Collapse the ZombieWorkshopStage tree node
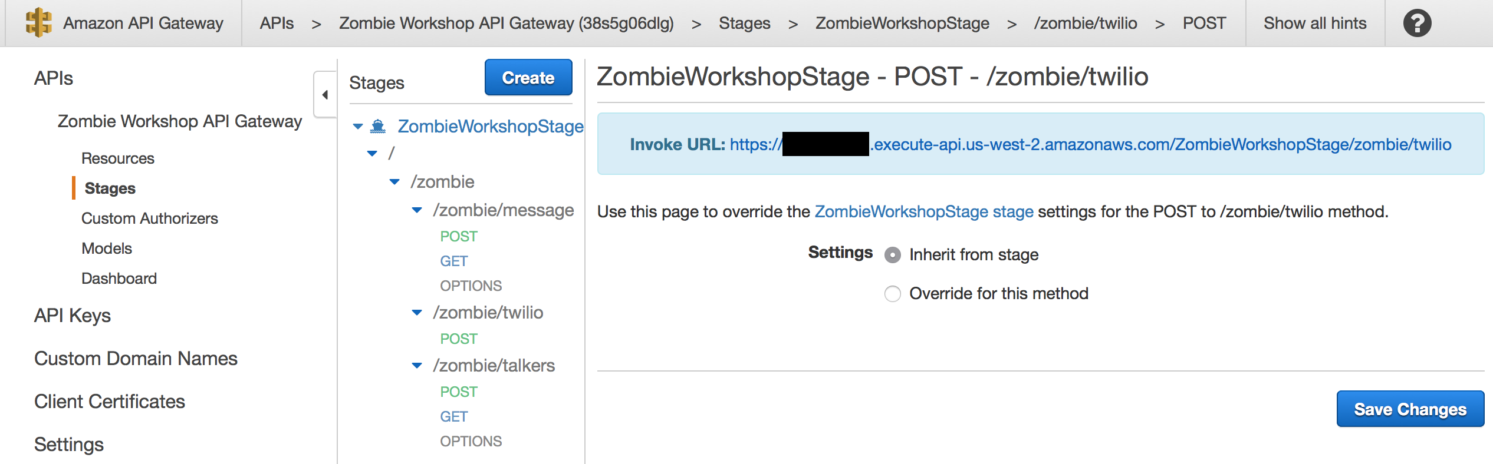 358,127
